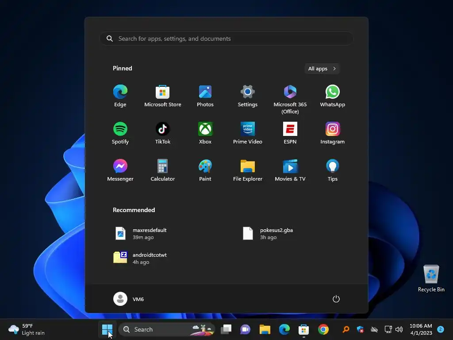Open Microsoft Store from the taskbar
Image resolution: width=453 pixels, height=340 pixels.
pyautogui.click(x=303, y=329)
